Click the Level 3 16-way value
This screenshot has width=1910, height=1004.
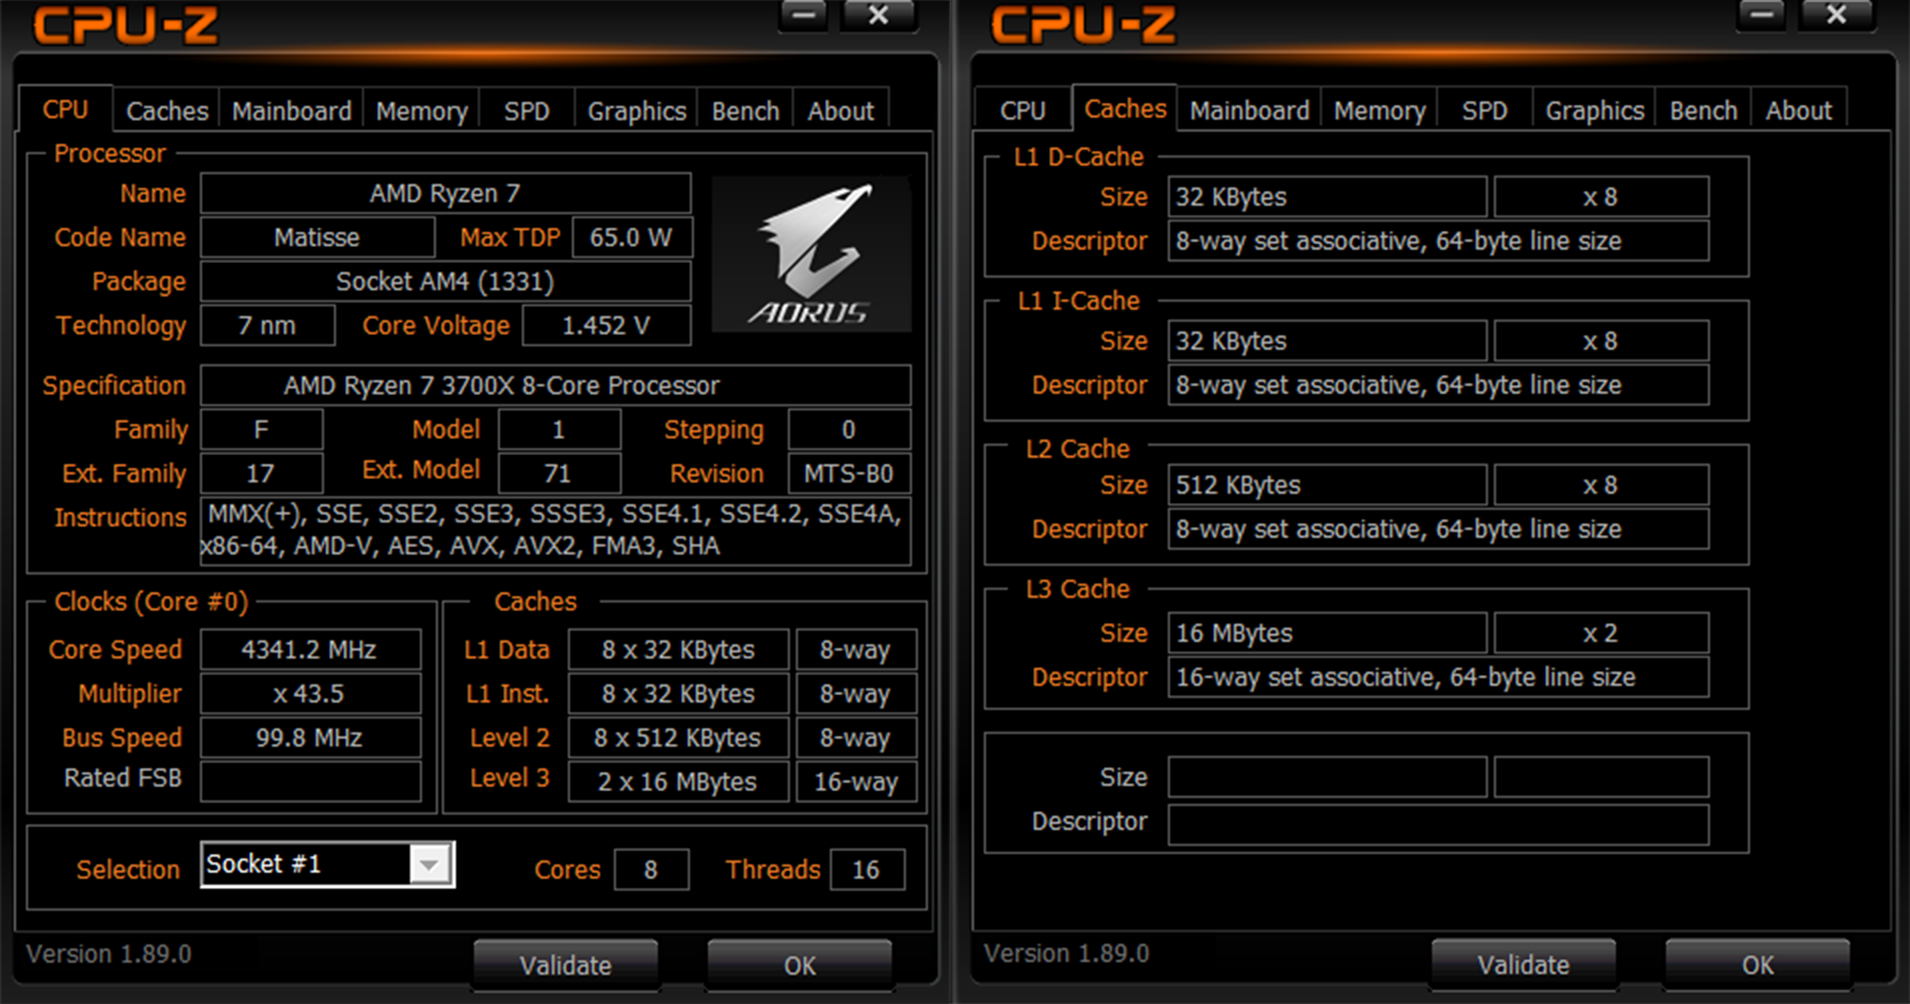point(856,781)
